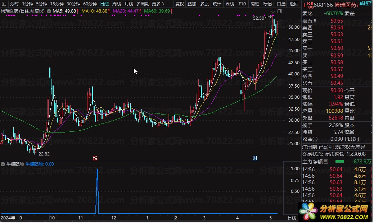The width and height of the screenshot is (374, 223).
Task: Select the 5分钟 period
Action: point(41,4)
